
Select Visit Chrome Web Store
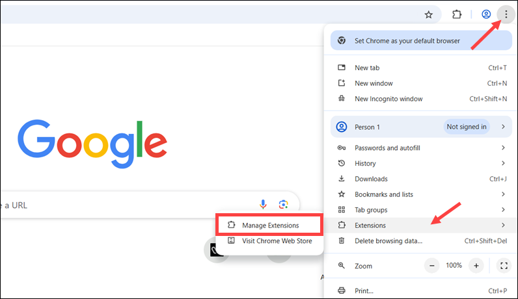(269, 240)
